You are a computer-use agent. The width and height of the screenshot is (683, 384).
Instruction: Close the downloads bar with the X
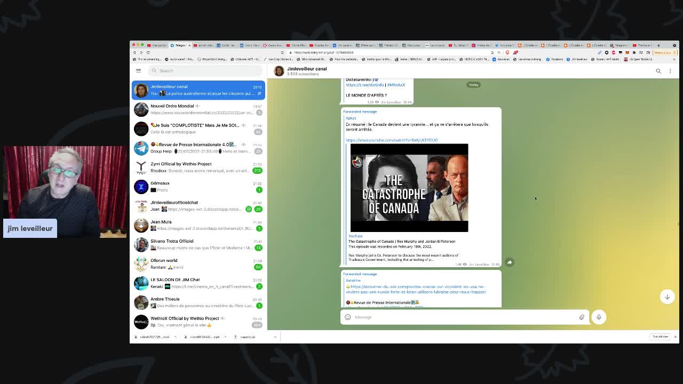click(x=675, y=337)
